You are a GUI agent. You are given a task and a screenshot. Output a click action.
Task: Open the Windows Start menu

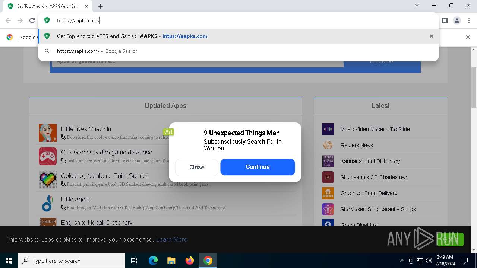tap(9, 261)
